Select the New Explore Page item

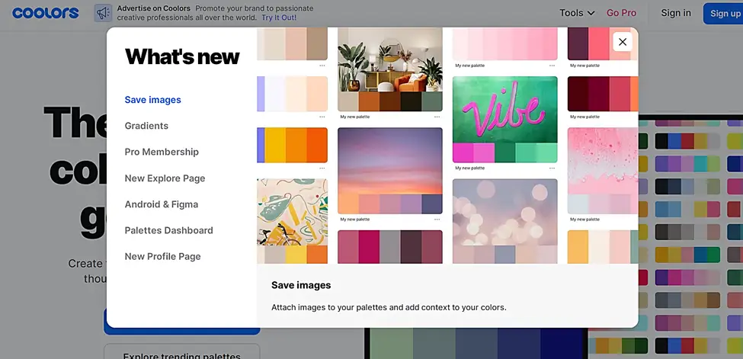[x=165, y=178]
